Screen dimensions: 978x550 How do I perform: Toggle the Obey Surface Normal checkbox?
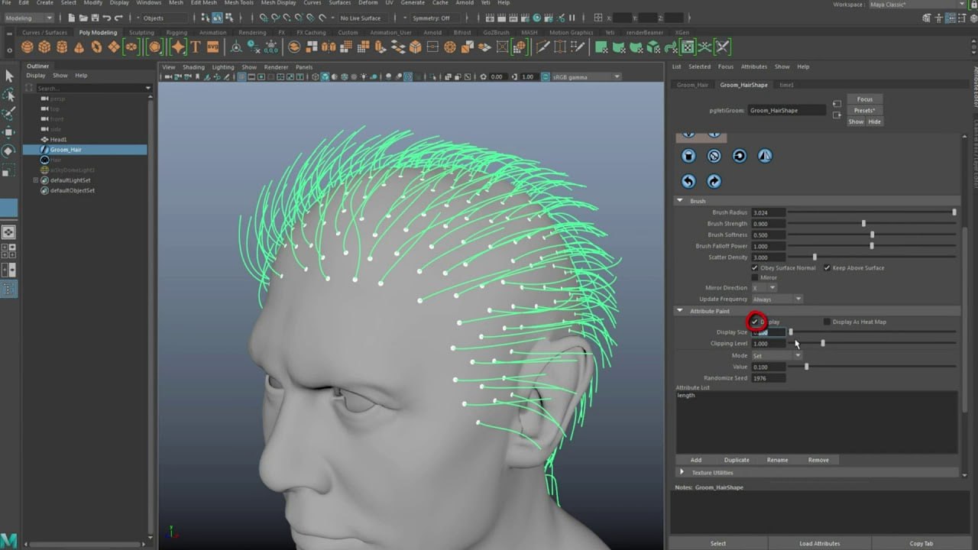[755, 268]
